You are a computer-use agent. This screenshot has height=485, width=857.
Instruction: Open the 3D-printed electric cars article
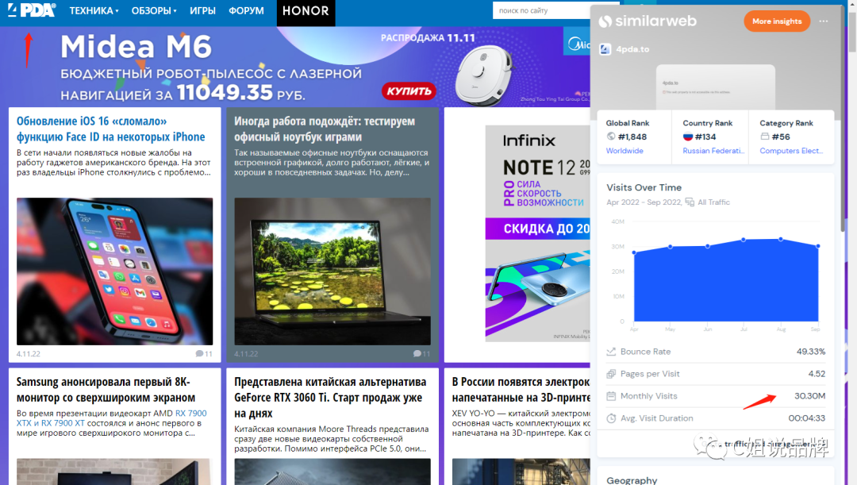click(521, 389)
